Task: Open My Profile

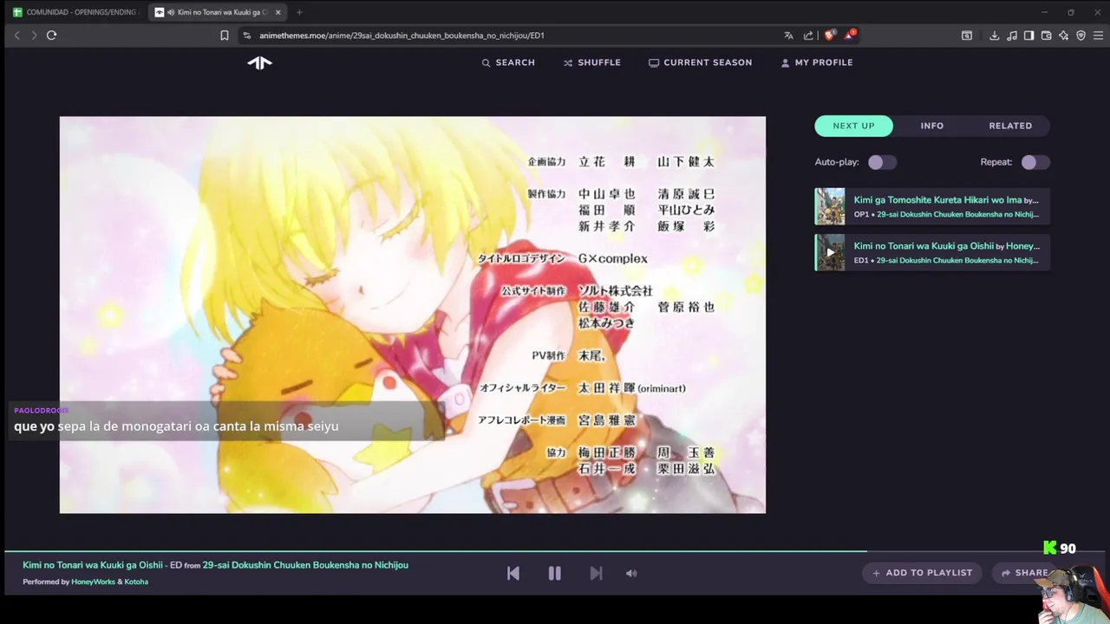Action: [816, 62]
